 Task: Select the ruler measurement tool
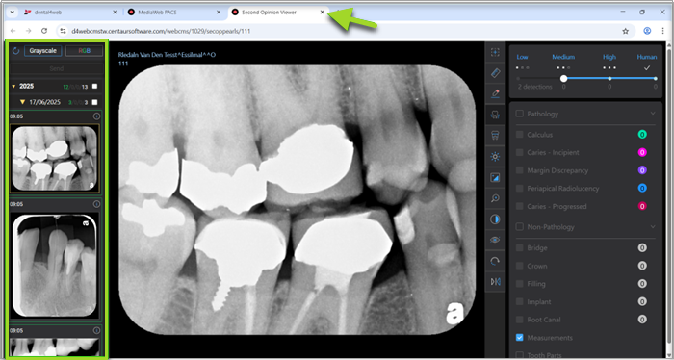[x=495, y=73]
